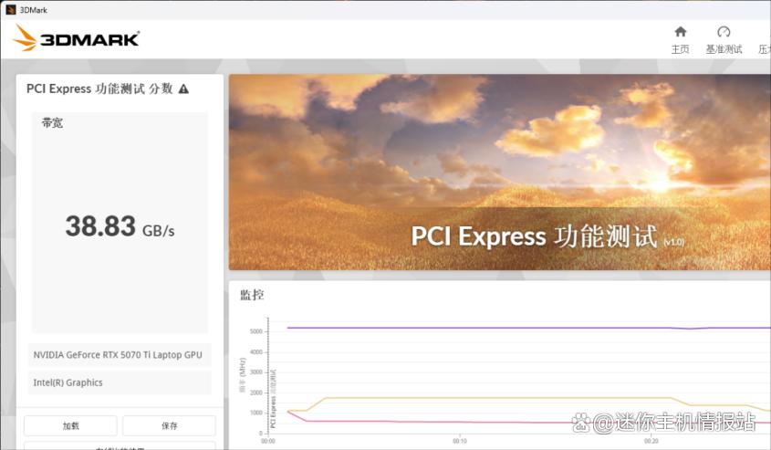
Task: Click the 5000 value on the chart y-axis
Action: [256, 331]
